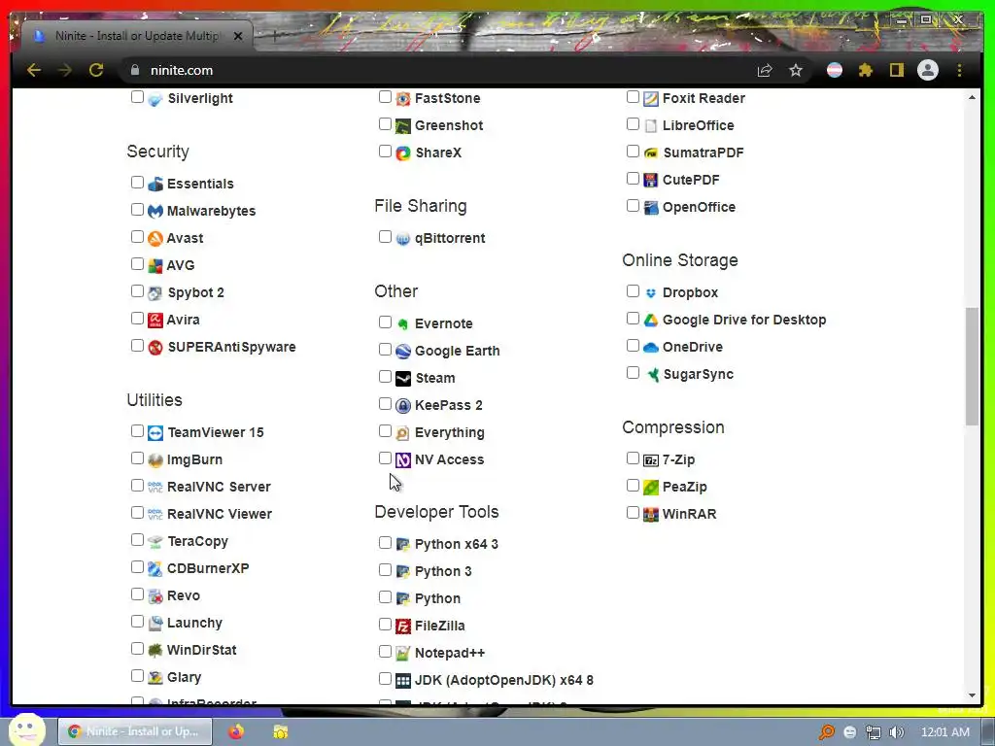Viewport: 995px width, 746px height.
Task: Tick the Launchy checkbox
Action: [137, 622]
